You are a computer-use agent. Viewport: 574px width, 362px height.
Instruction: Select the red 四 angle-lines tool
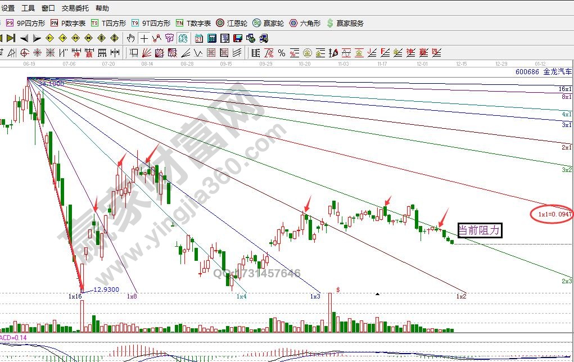pos(436,53)
